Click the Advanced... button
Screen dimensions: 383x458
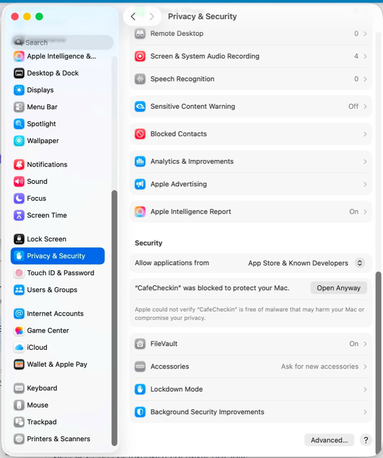click(x=329, y=440)
